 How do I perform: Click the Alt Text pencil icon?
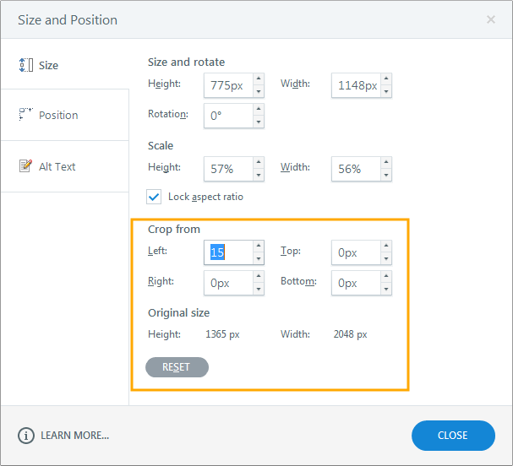[26, 165]
